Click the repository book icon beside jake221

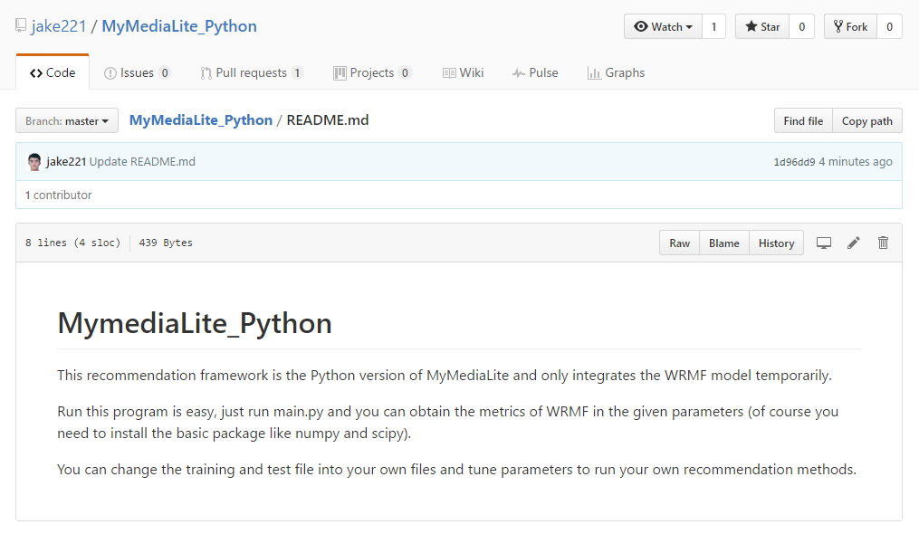(x=21, y=25)
